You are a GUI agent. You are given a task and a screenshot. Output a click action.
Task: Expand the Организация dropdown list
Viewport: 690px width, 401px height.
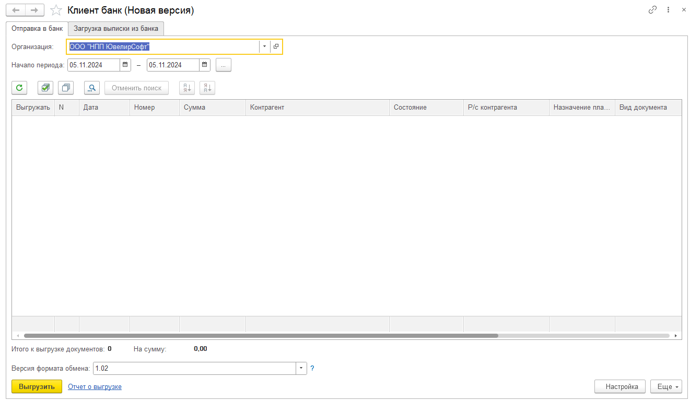(264, 46)
